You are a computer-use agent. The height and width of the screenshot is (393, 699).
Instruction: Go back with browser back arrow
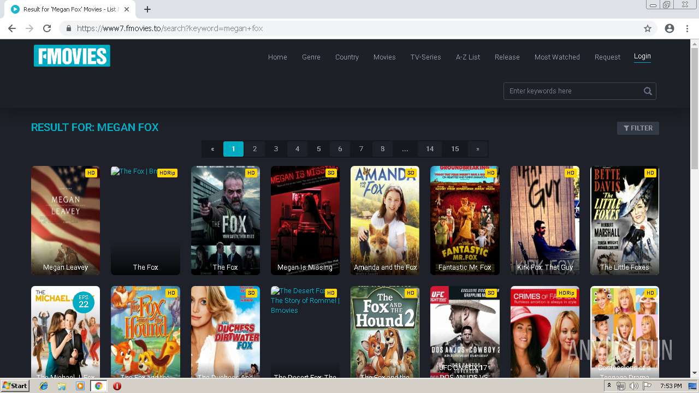12,28
